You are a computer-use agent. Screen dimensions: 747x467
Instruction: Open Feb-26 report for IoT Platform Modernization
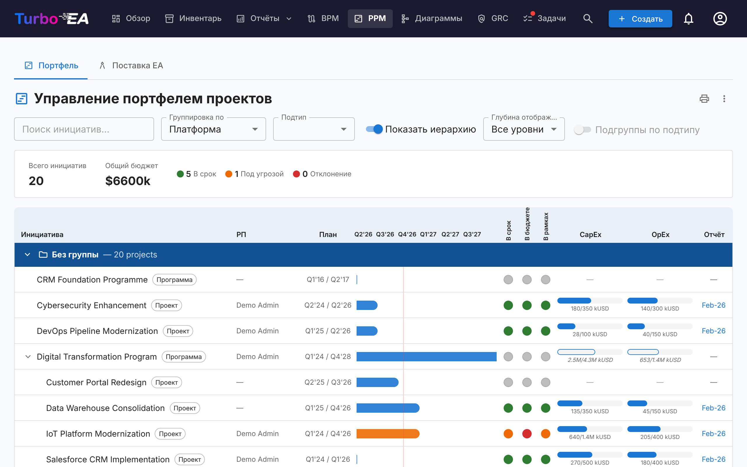[x=713, y=434]
